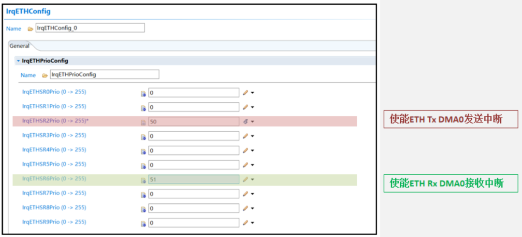
Task: Click value icon left of IrqETHSR1Prio field
Action: (143, 108)
